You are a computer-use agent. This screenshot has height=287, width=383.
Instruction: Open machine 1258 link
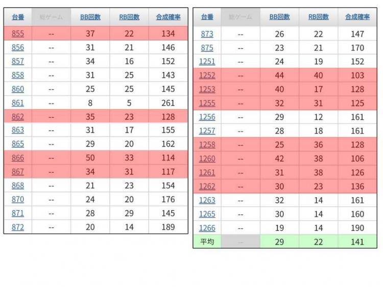[x=207, y=145]
